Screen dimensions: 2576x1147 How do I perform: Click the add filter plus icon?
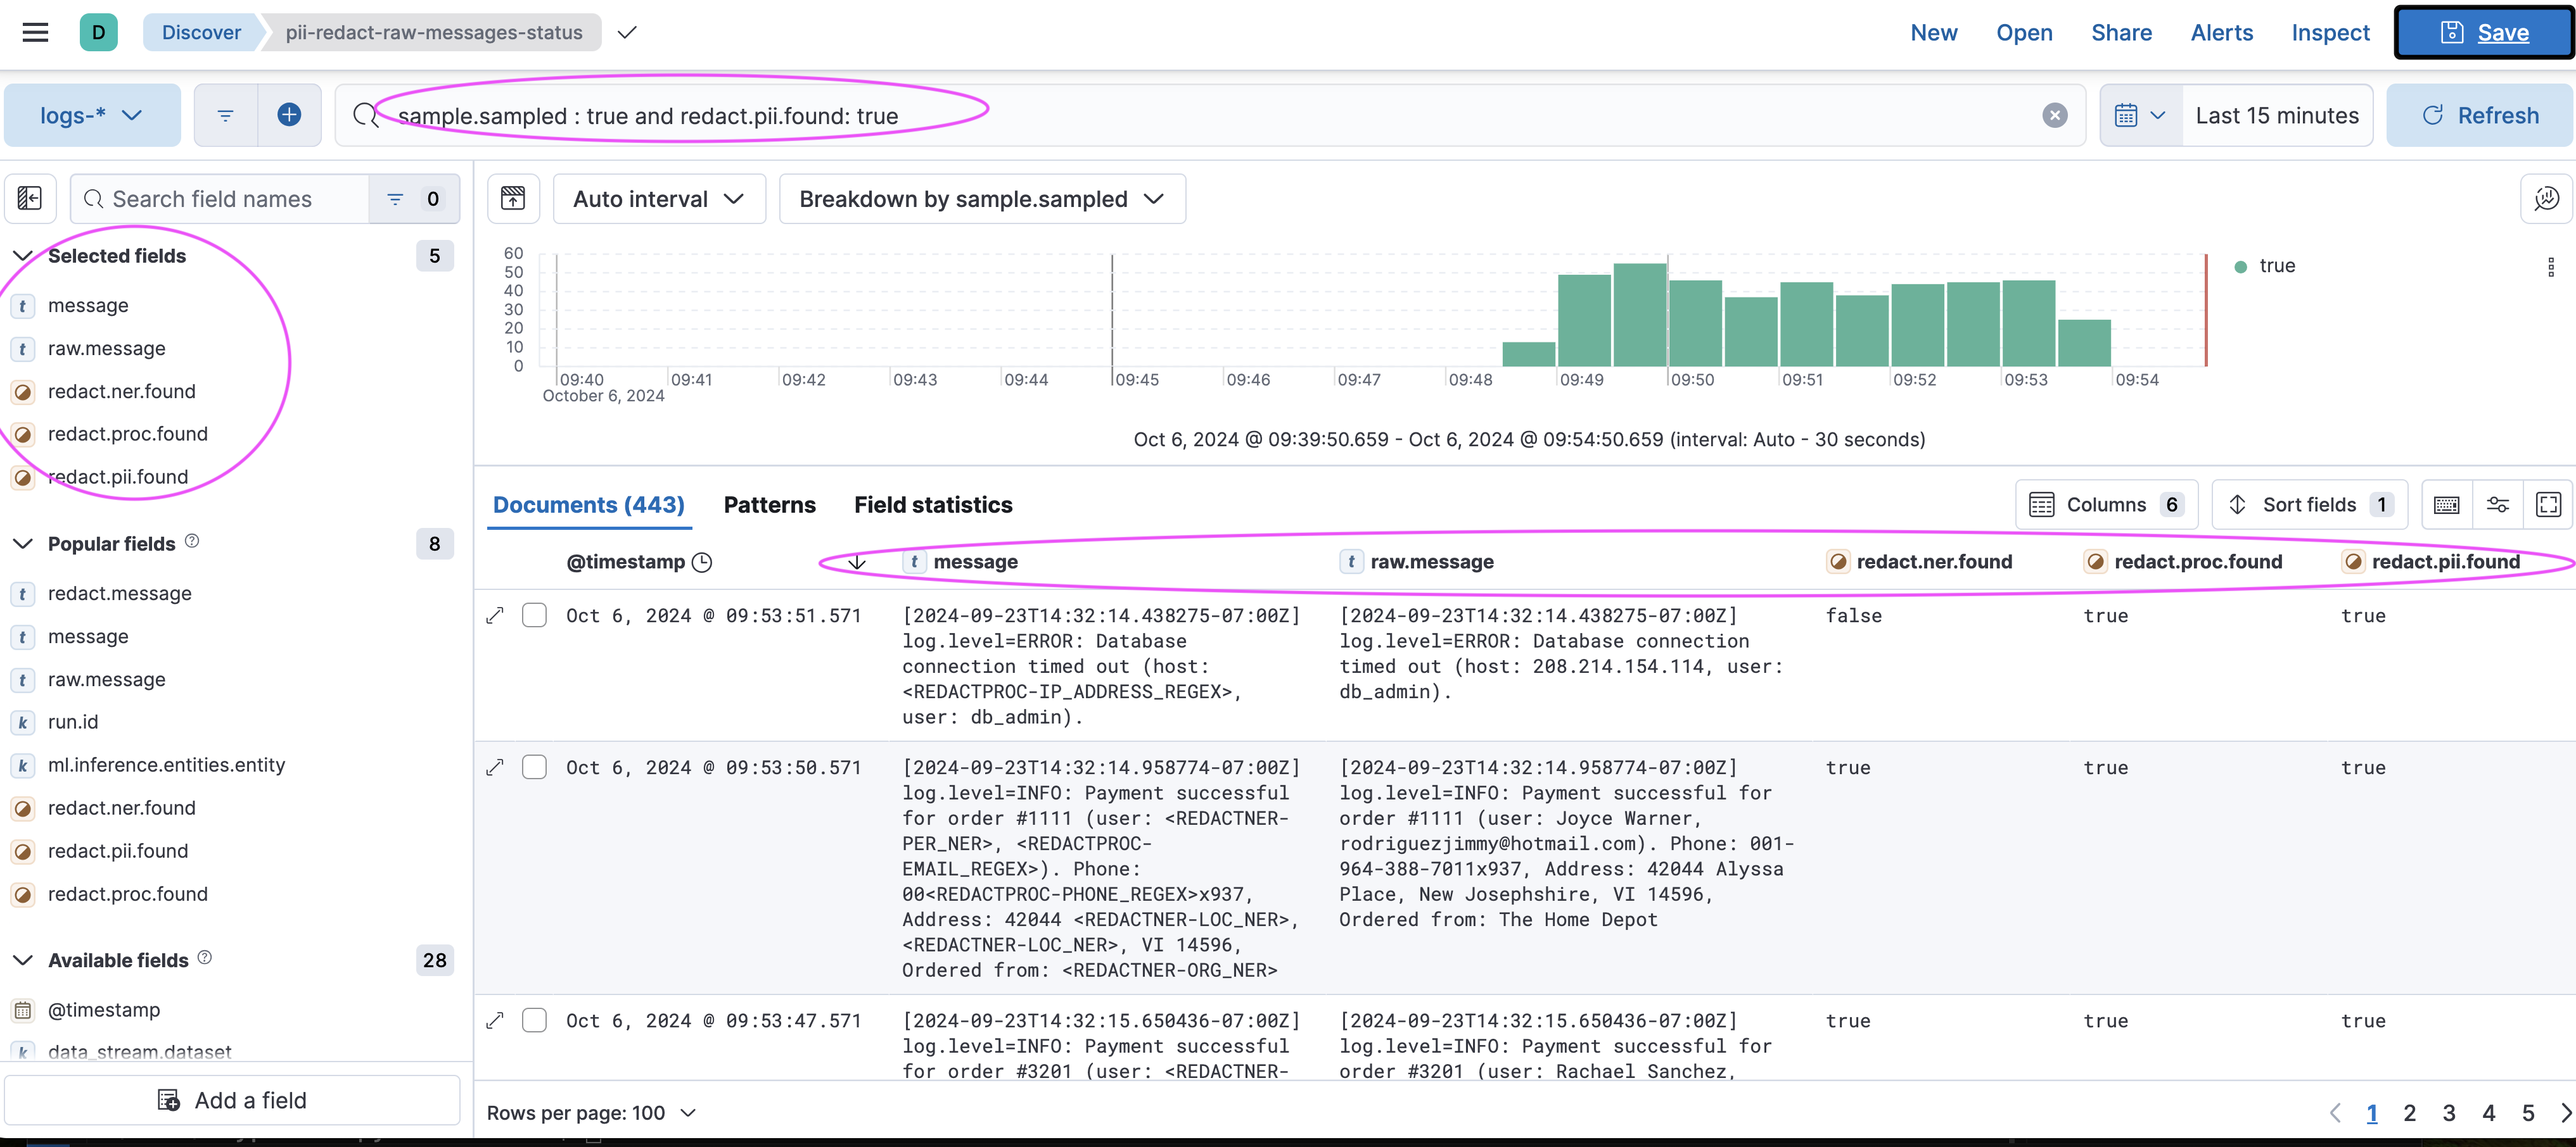click(289, 115)
